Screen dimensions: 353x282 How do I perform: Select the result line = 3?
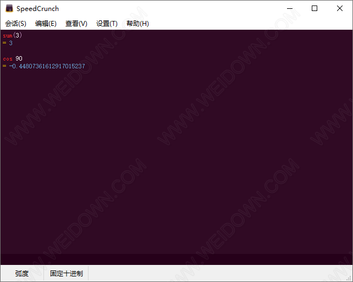click(x=8, y=43)
